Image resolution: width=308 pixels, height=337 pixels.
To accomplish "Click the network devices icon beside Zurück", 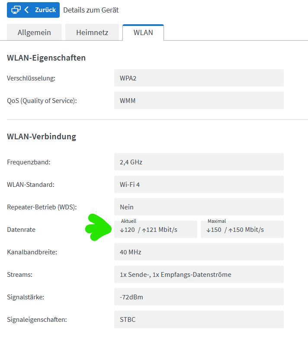I will click(16, 10).
